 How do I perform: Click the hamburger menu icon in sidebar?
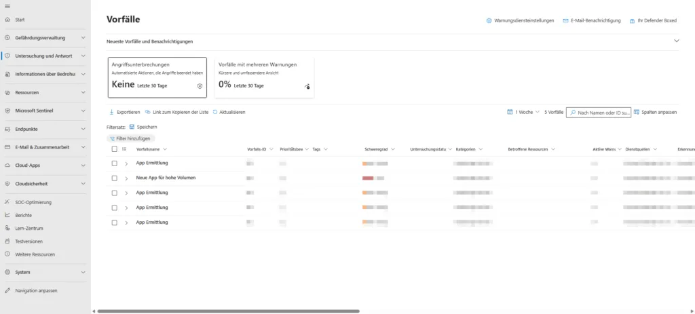tap(7, 6)
